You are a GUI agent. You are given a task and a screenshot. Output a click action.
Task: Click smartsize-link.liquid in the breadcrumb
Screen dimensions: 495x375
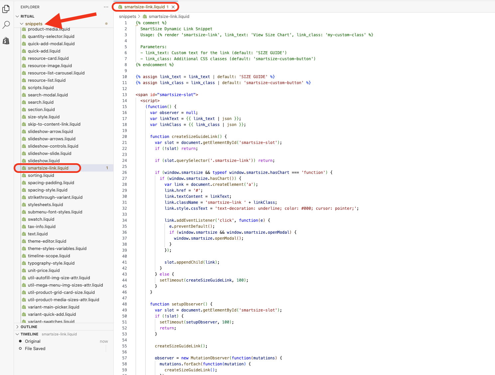click(x=169, y=17)
